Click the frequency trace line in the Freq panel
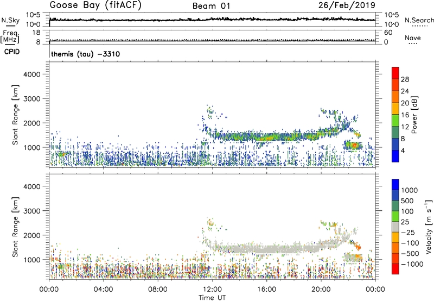Screen dimensions: 434x301 [212, 41]
